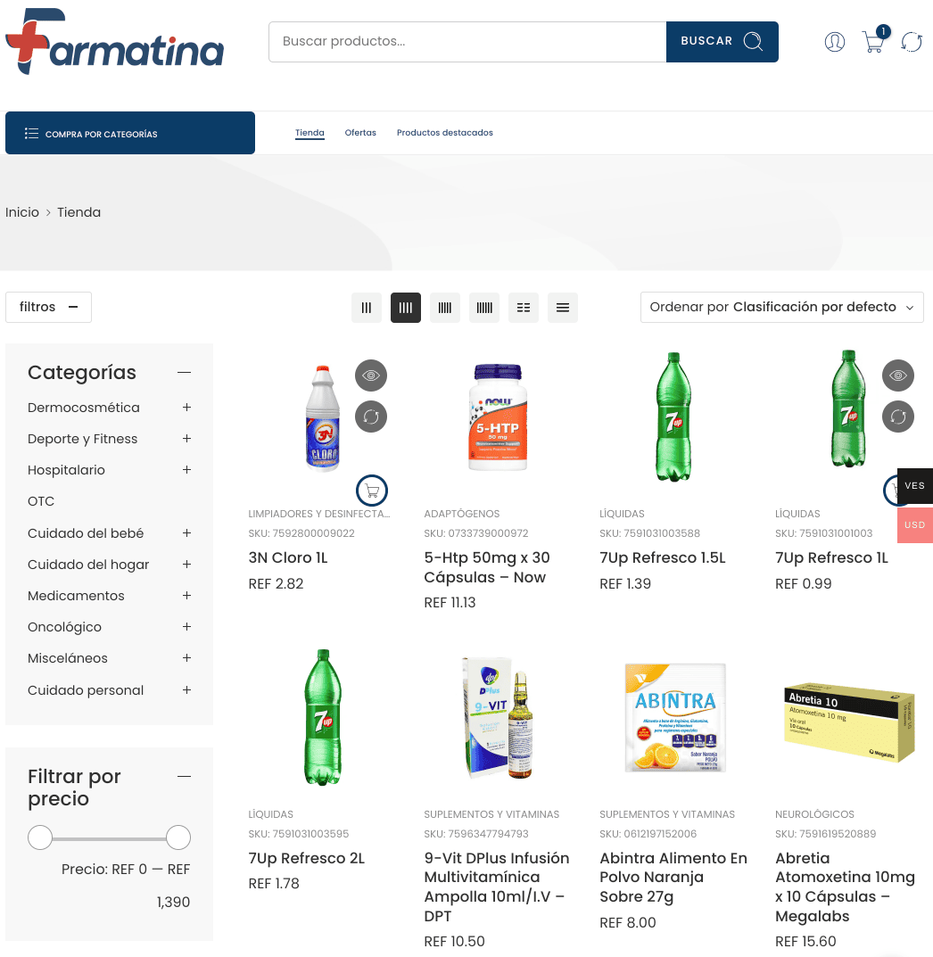This screenshot has width=933, height=957.
Task: Open the user account icon
Action: [834, 42]
